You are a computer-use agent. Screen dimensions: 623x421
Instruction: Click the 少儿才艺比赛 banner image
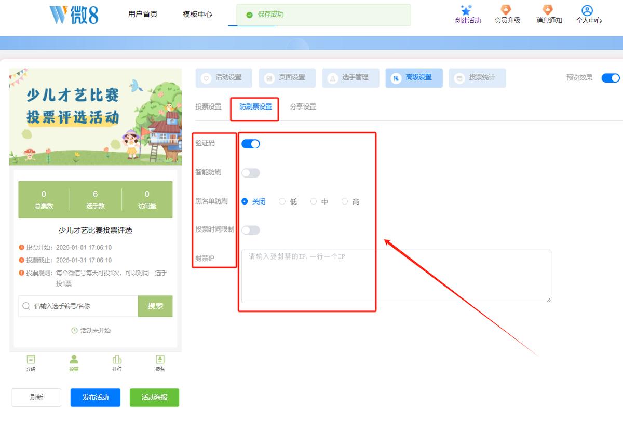click(96, 117)
